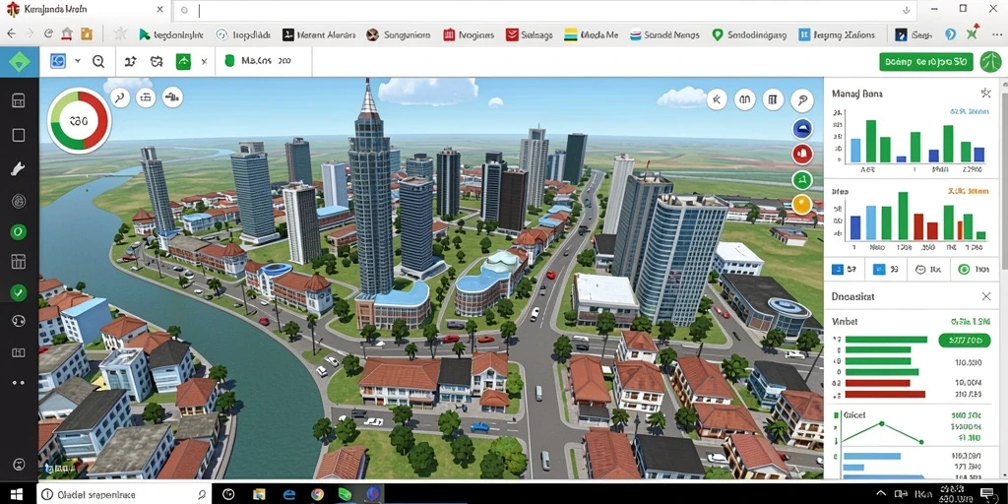Click the green pill button in Vinbet panel
The width and height of the screenshot is (1008, 504).
click(x=965, y=340)
